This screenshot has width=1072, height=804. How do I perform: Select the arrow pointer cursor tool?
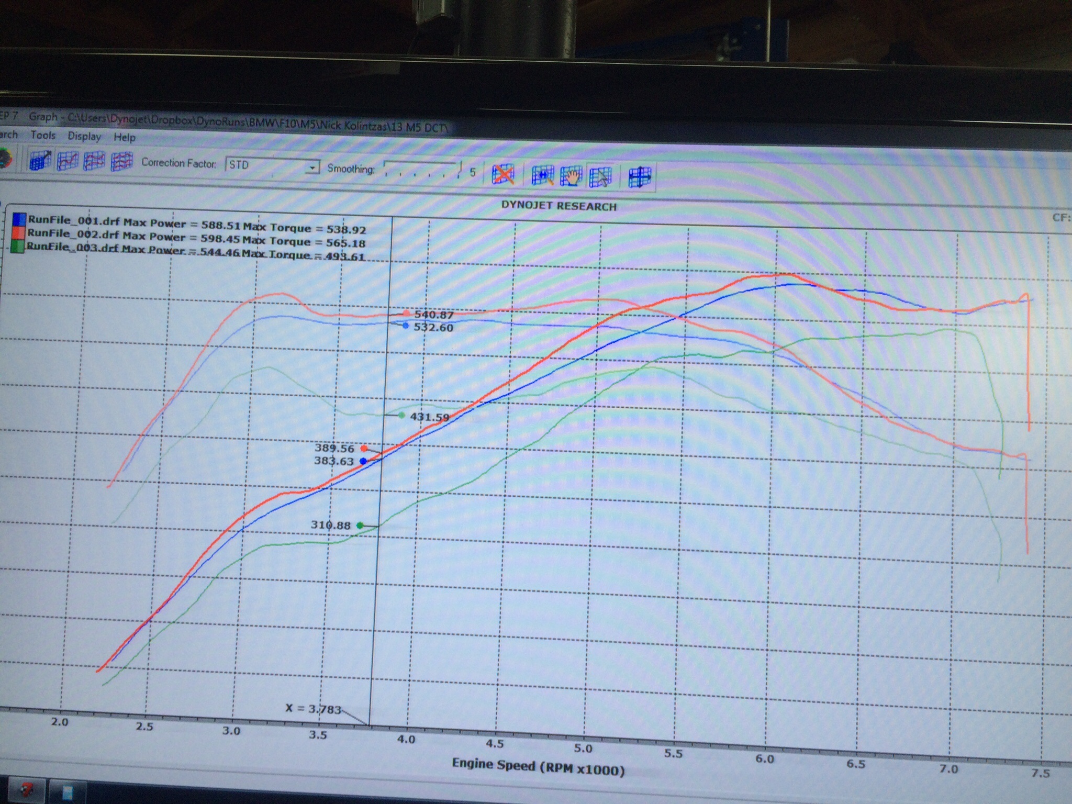coord(601,177)
